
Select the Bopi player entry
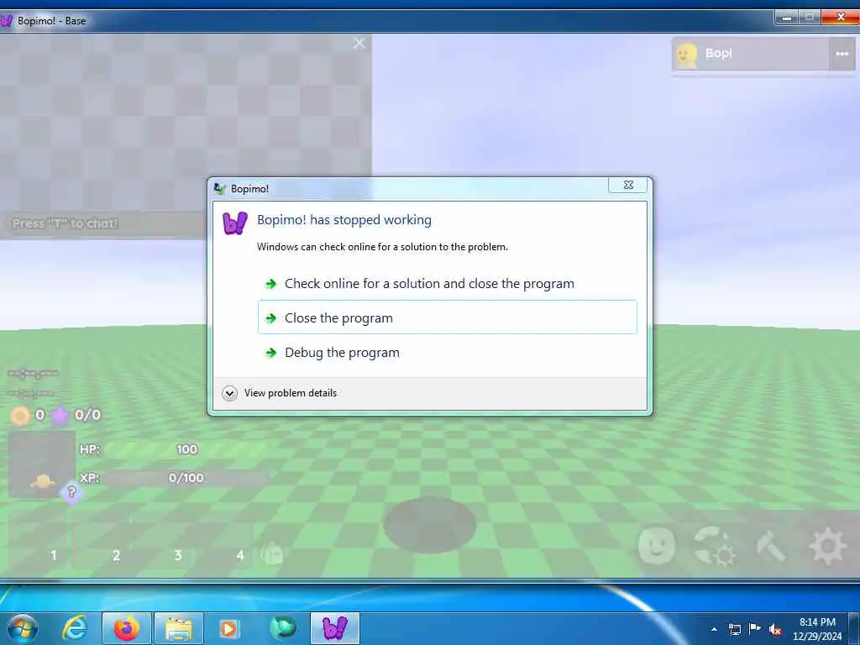click(750, 53)
